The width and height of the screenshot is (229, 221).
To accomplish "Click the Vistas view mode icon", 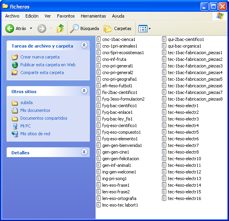I will (x=143, y=28).
